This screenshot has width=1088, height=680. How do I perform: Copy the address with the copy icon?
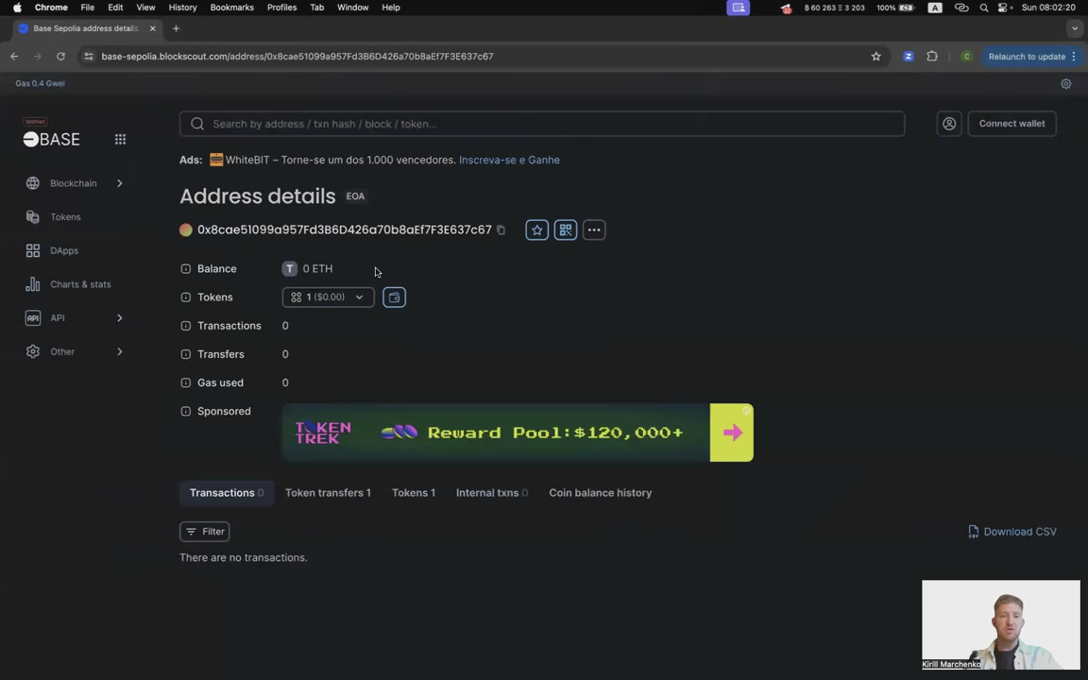point(501,229)
